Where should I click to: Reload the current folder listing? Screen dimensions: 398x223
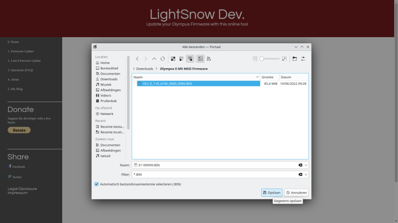coord(163,59)
